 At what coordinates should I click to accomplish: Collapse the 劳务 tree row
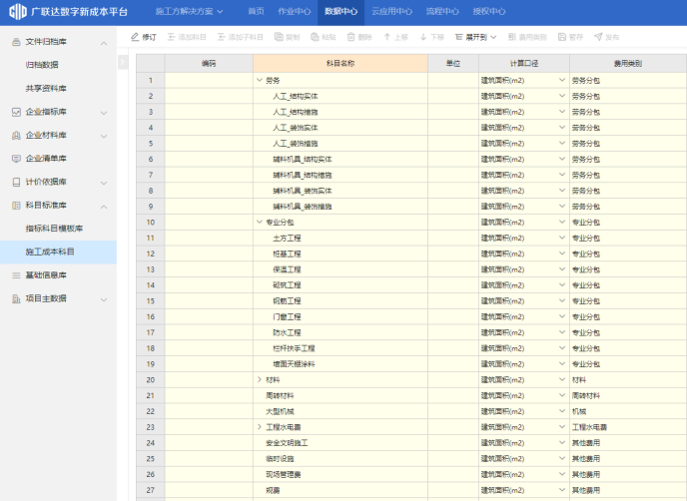pyautogui.click(x=260, y=80)
